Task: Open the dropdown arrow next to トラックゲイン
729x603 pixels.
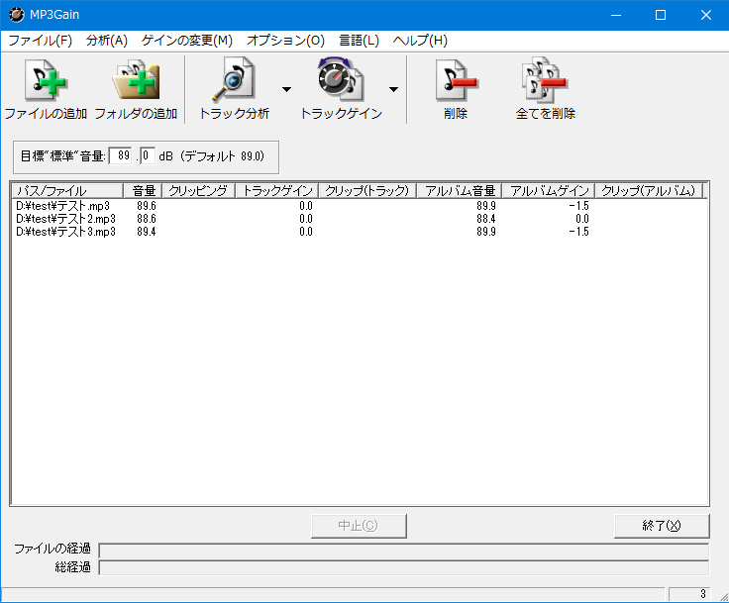Action: pyautogui.click(x=393, y=89)
